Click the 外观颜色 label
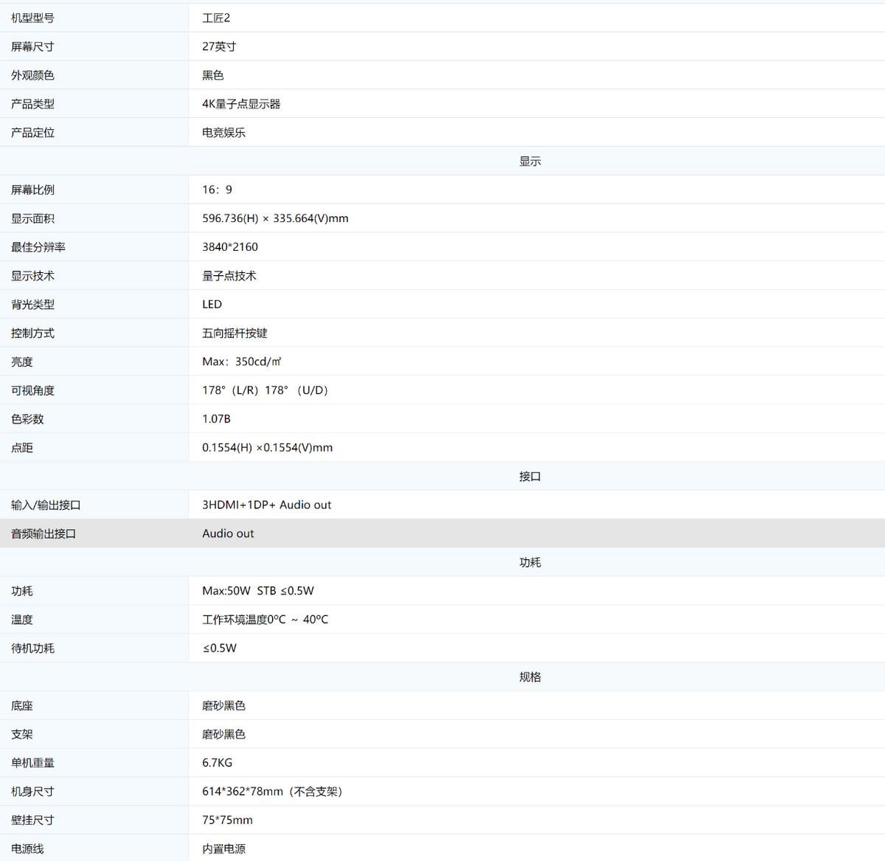The image size is (885, 861). point(32,75)
